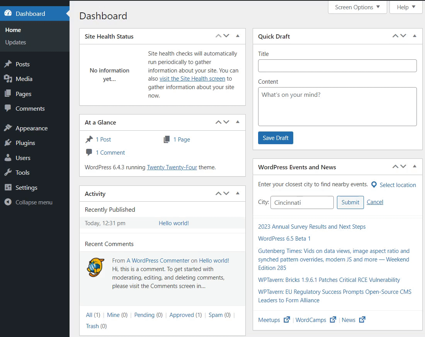Select the Updates submenu item
The image size is (425, 337).
[15, 42]
